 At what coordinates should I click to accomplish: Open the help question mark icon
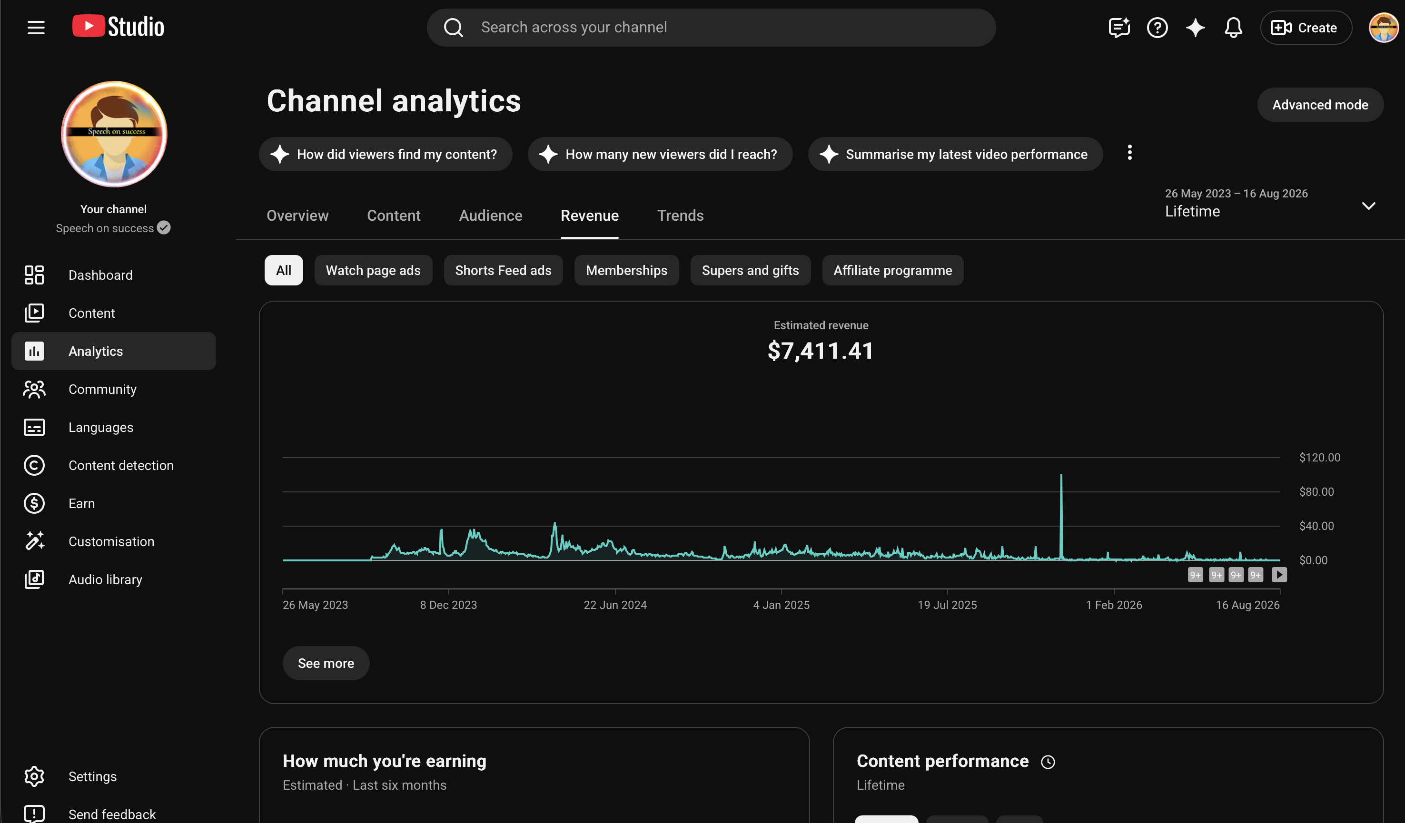tap(1157, 27)
